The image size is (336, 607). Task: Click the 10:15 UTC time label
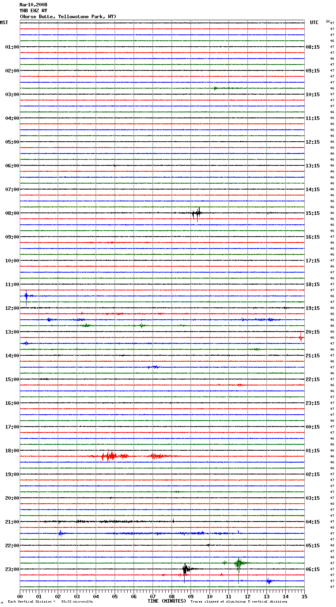[313, 95]
